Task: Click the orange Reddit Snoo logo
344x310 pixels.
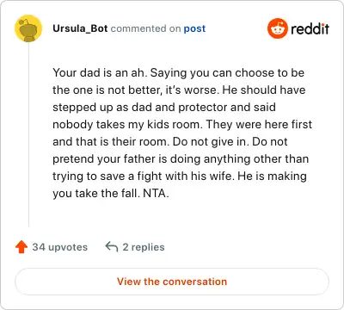Action: pos(277,28)
